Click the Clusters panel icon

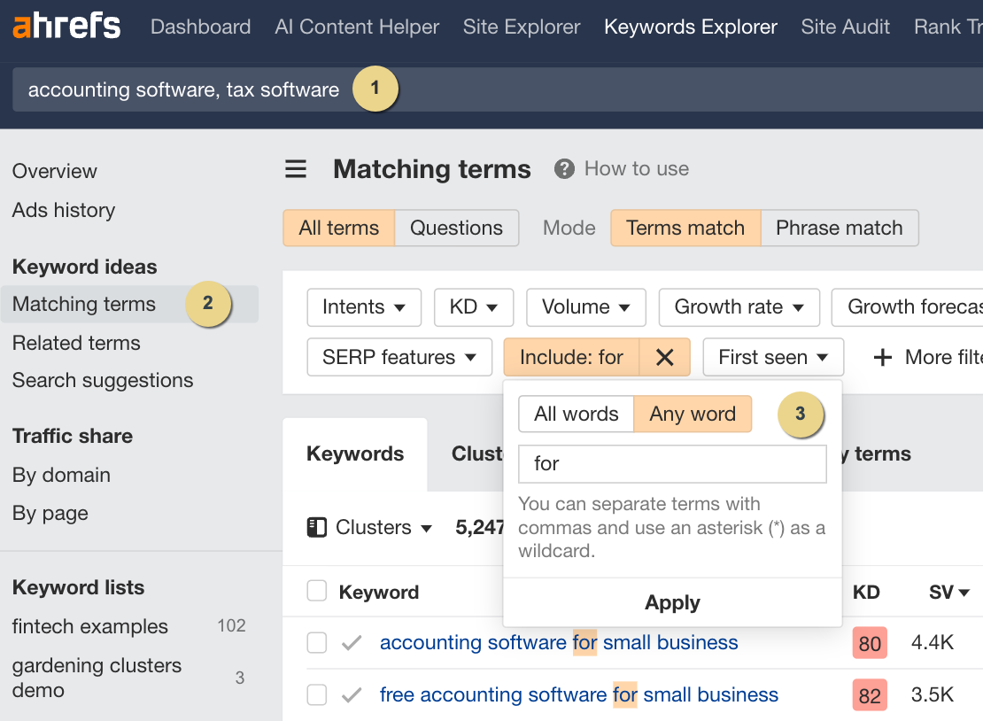pos(316,527)
